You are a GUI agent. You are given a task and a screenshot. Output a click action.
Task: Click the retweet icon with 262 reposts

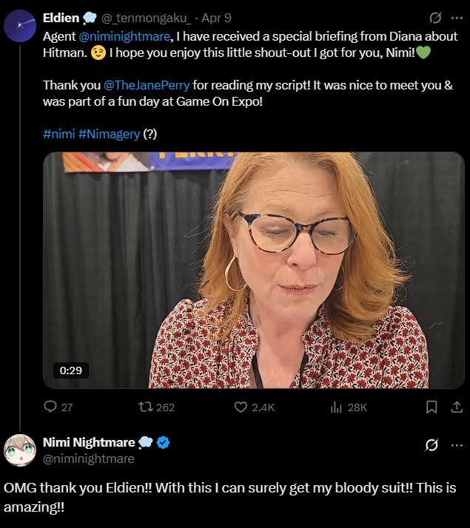(x=145, y=407)
